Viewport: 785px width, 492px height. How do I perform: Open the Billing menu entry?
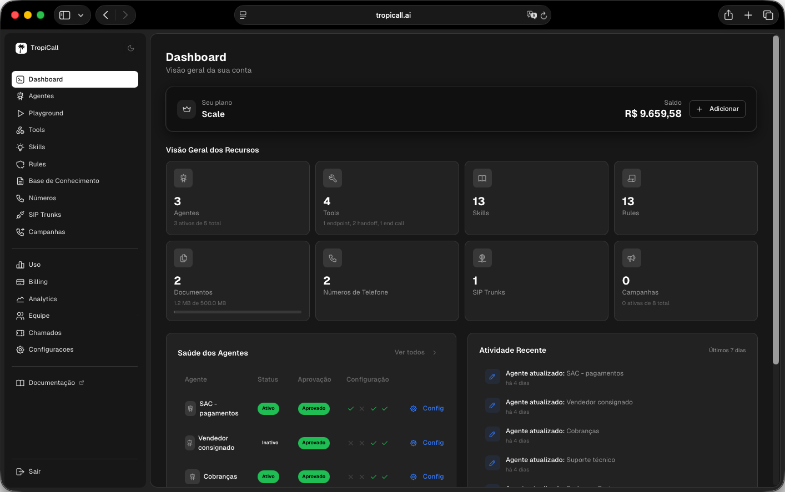[37, 282]
